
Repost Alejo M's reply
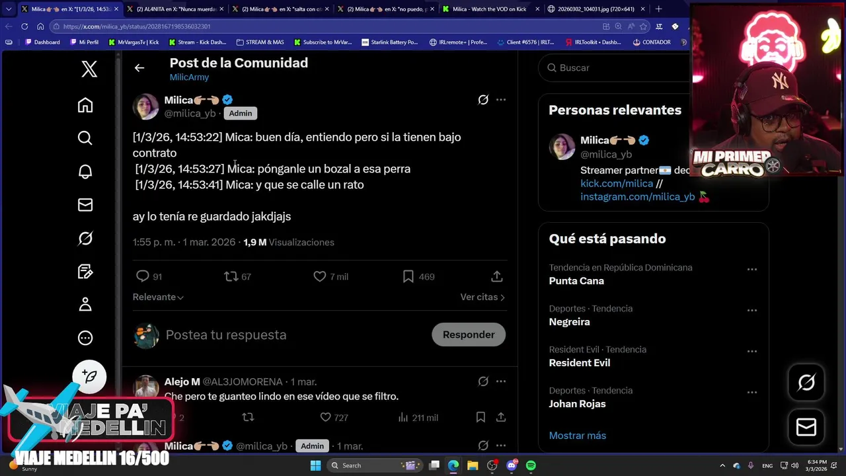pos(248,417)
